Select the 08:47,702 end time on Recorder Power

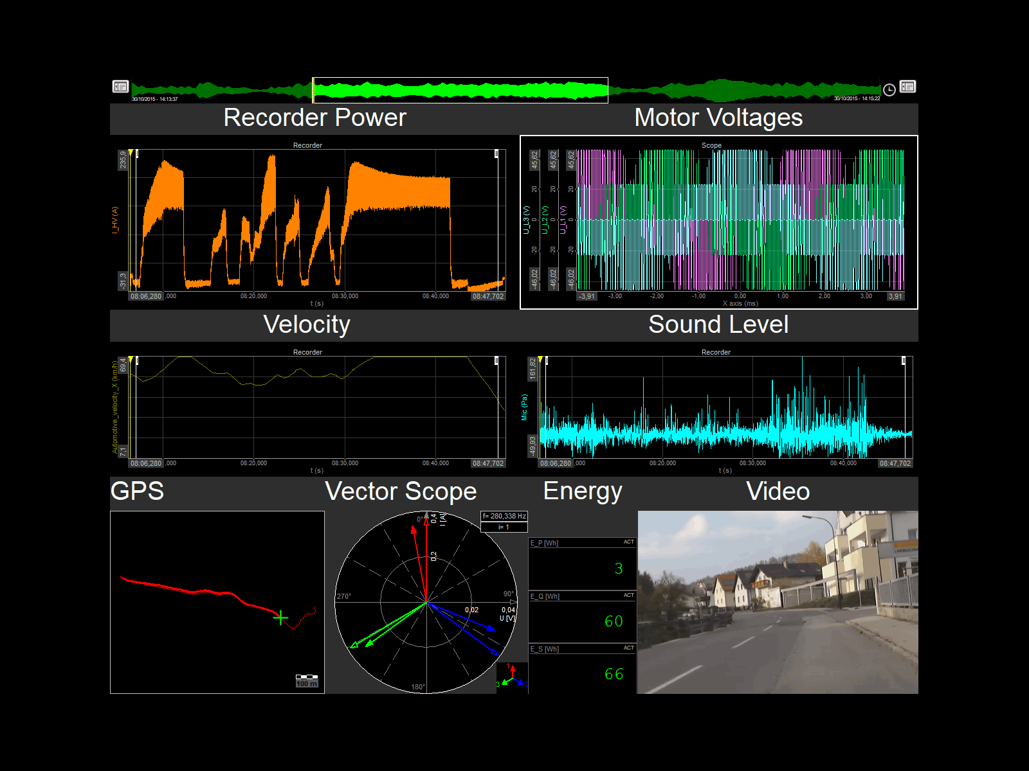(x=488, y=296)
